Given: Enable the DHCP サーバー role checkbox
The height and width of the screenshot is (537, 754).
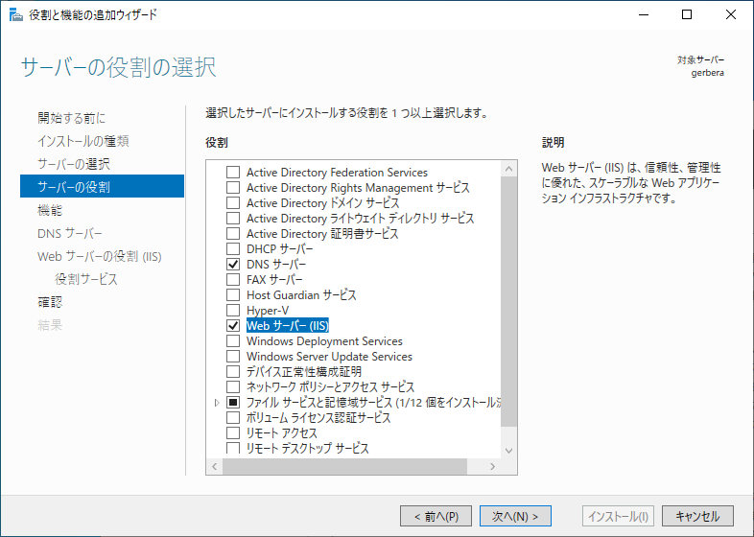Looking at the screenshot, I should (233, 249).
